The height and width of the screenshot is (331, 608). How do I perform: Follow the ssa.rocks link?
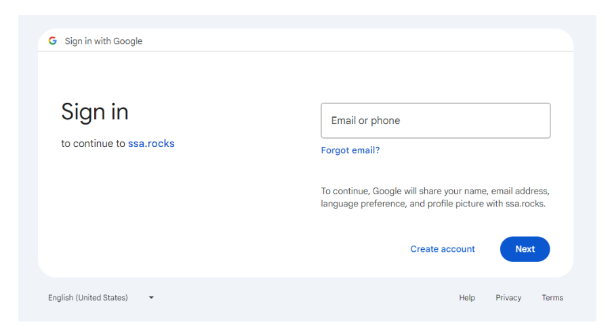(x=151, y=144)
